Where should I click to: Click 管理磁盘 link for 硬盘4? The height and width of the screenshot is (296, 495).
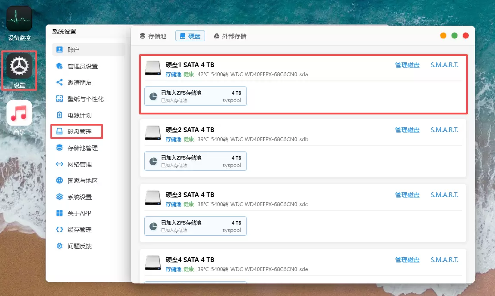[x=407, y=260]
